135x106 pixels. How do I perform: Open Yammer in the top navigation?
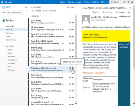click(87, 2)
